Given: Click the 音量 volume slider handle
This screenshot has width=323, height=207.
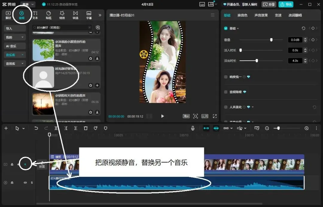Looking at the screenshot, I should point(271,40).
